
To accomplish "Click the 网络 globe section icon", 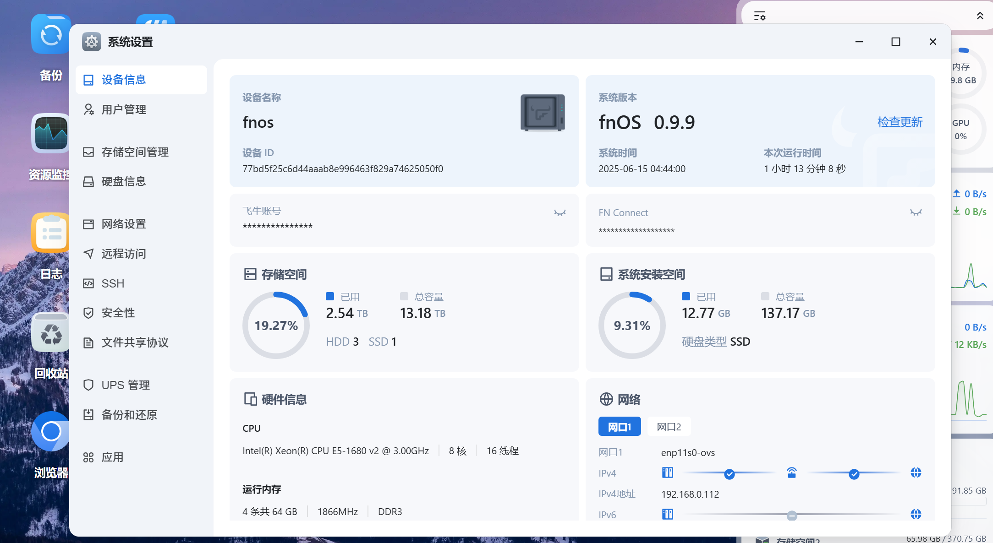I will click(x=606, y=399).
